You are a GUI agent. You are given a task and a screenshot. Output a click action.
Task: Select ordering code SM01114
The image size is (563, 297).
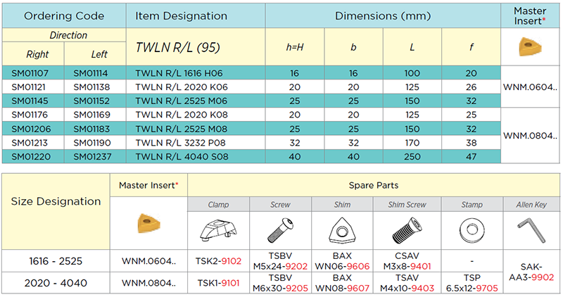[91, 73]
